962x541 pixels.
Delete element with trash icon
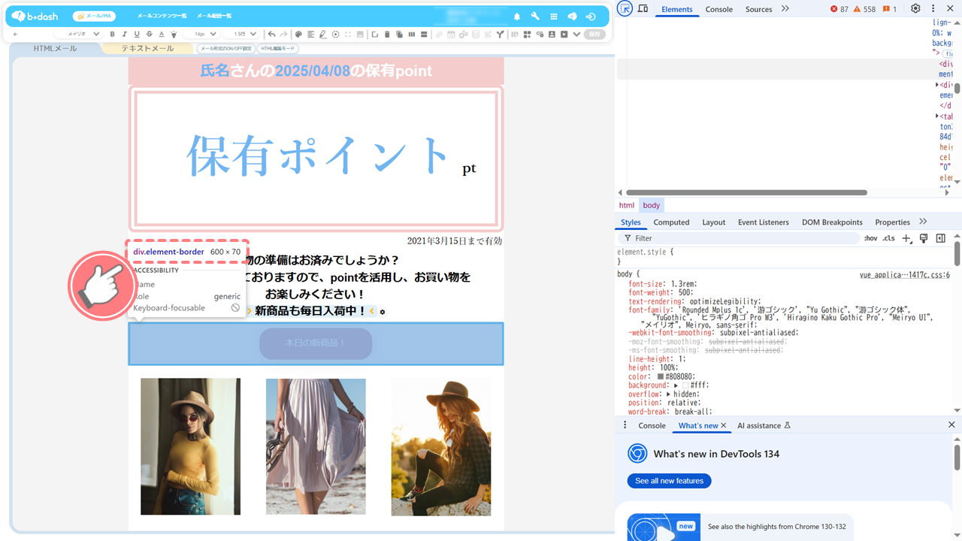(x=387, y=34)
